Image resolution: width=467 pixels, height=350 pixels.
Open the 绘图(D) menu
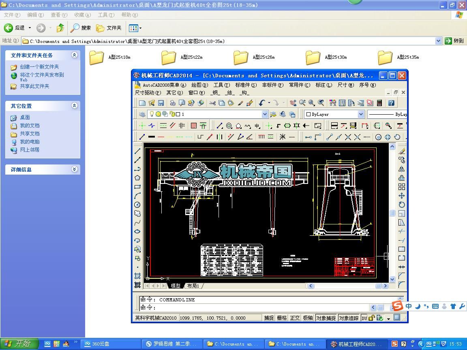point(199,85)
